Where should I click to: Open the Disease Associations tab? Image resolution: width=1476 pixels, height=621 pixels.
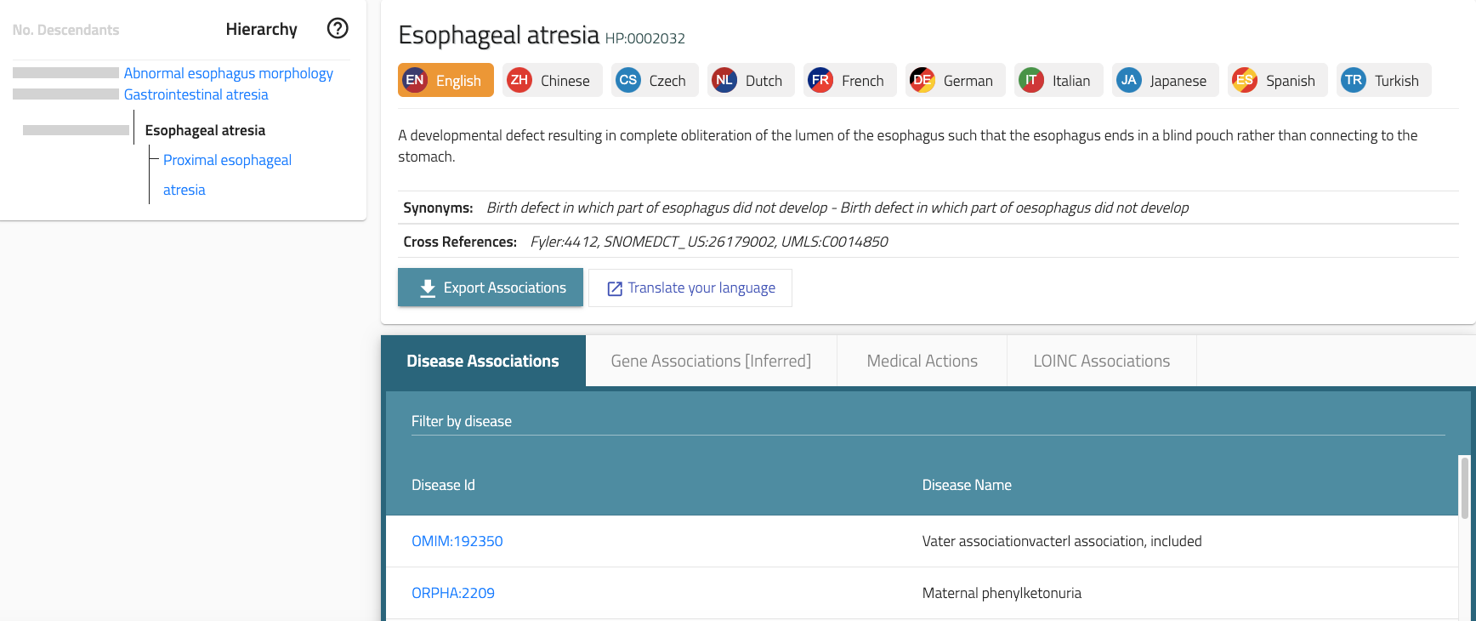coord(483,361)
